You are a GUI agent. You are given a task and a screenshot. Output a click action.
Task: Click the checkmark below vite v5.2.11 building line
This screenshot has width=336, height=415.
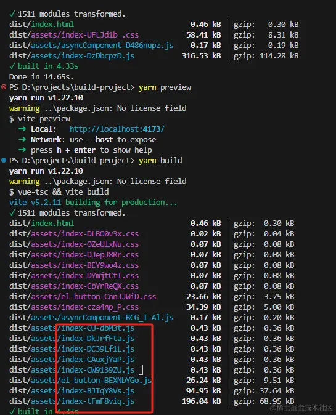(12, 213)
